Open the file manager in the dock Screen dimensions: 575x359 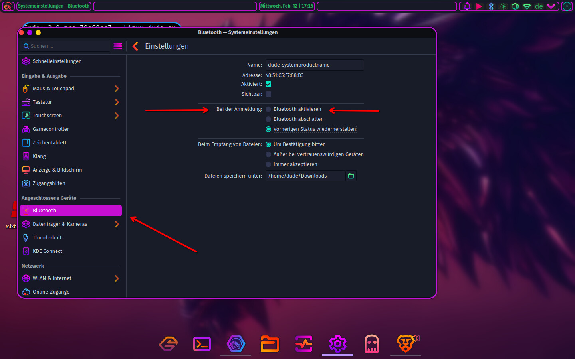[x=270, y=344]
